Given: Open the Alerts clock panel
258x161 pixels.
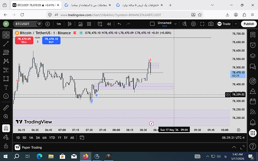Looking at the screenshot, I should [252, 45].
